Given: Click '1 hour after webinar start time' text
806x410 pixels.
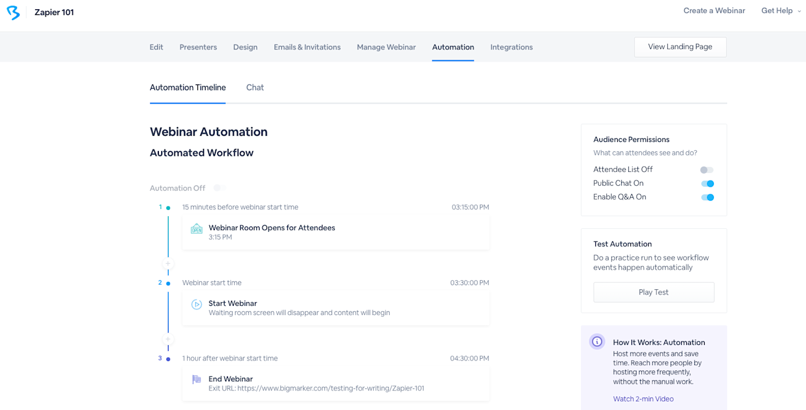Looking at the screenshot, I should (230, 358).
